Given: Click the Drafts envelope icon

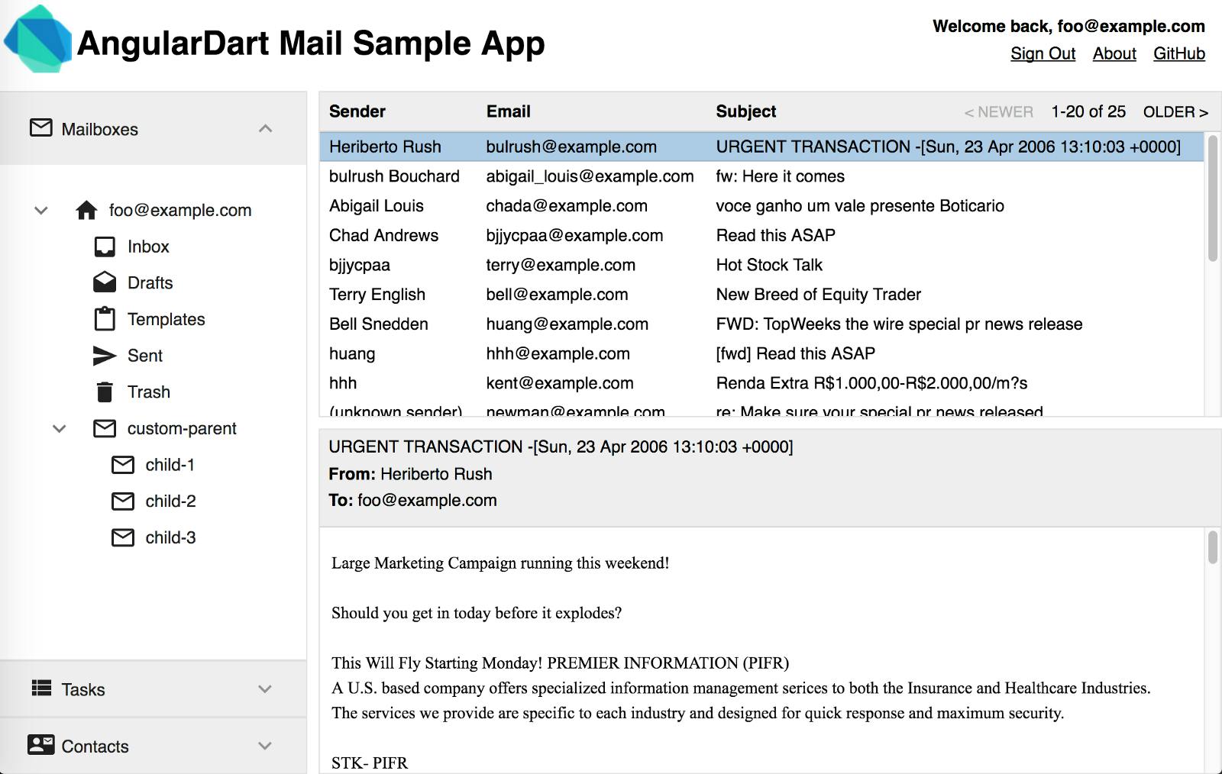Looking at the screenshot, I should [x=105, y=282].
